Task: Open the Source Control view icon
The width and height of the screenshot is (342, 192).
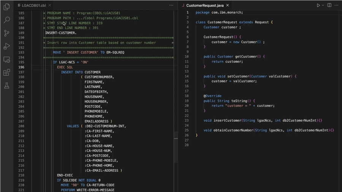Action: 6,33
